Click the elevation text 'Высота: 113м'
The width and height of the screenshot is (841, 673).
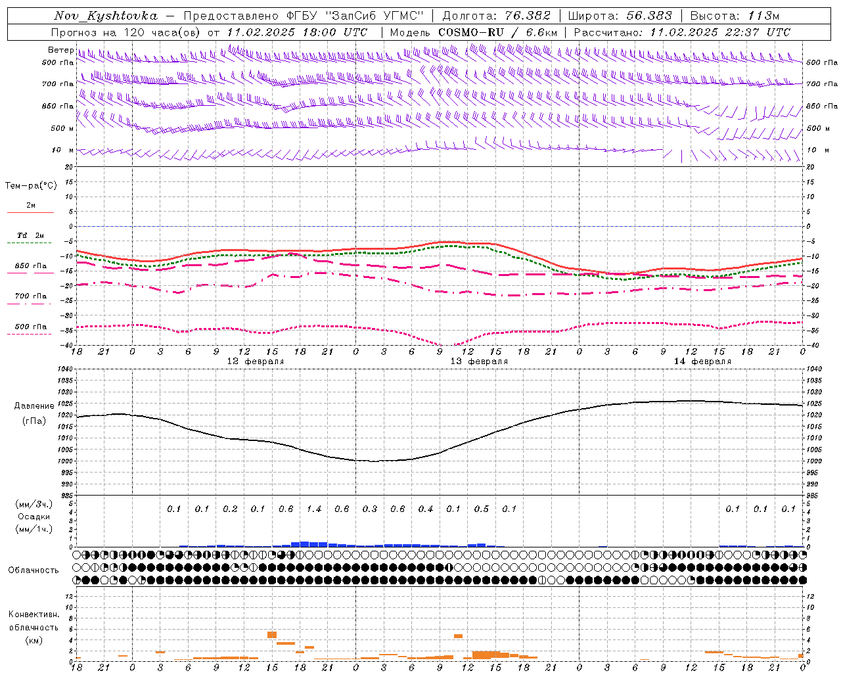click(735, 16)
